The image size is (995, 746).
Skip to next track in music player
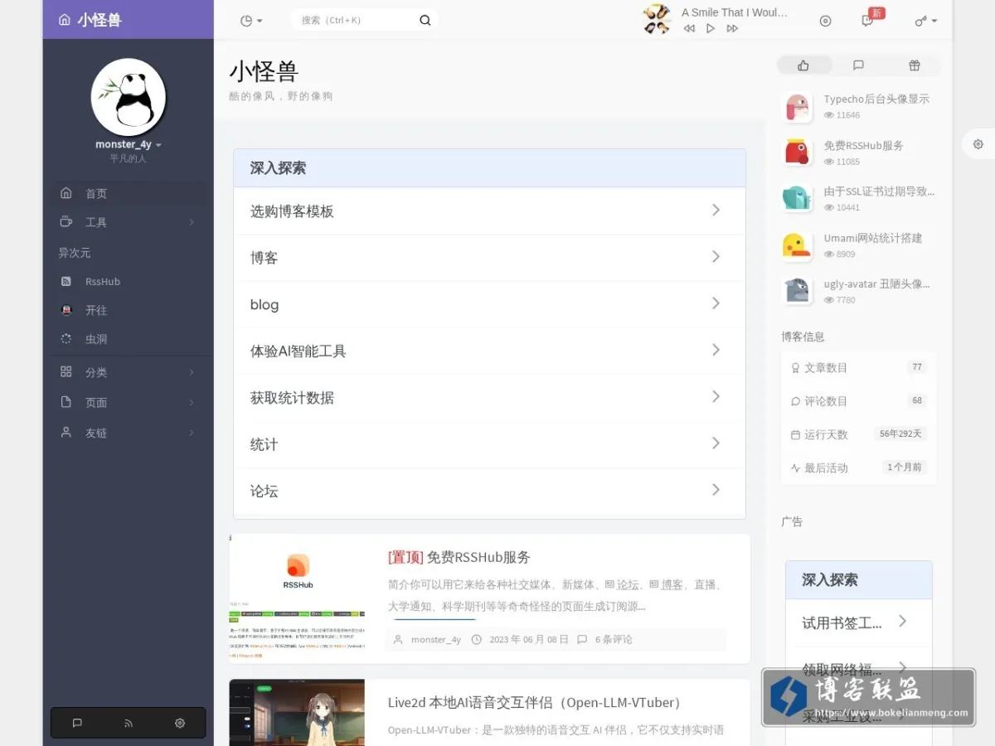click(732, 28)
